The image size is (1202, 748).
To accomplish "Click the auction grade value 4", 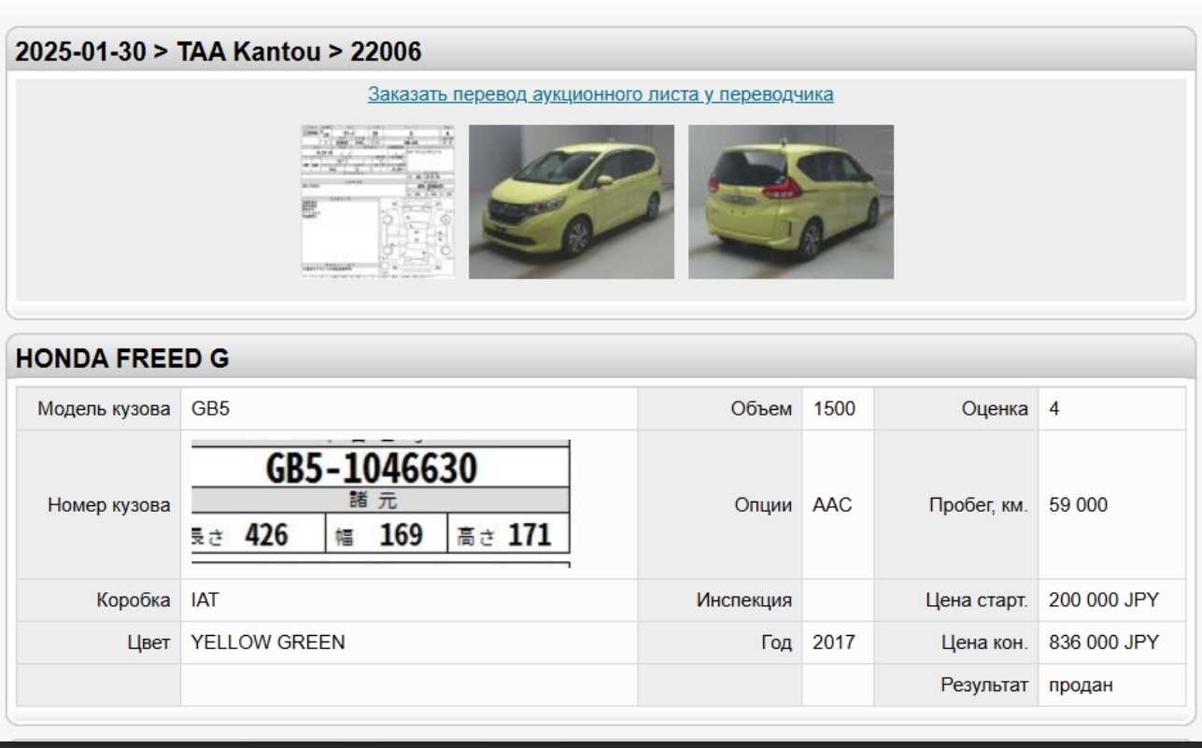I will 1054,409.
